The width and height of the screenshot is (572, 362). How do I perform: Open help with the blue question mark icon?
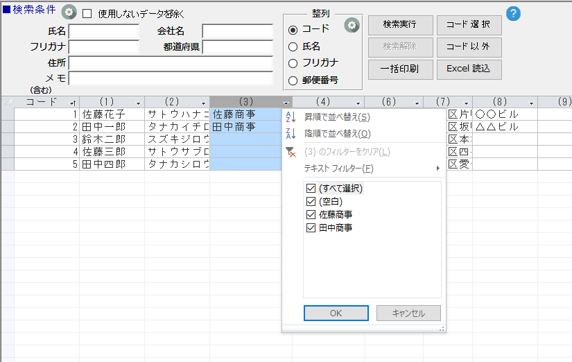(x=513, y=13)
